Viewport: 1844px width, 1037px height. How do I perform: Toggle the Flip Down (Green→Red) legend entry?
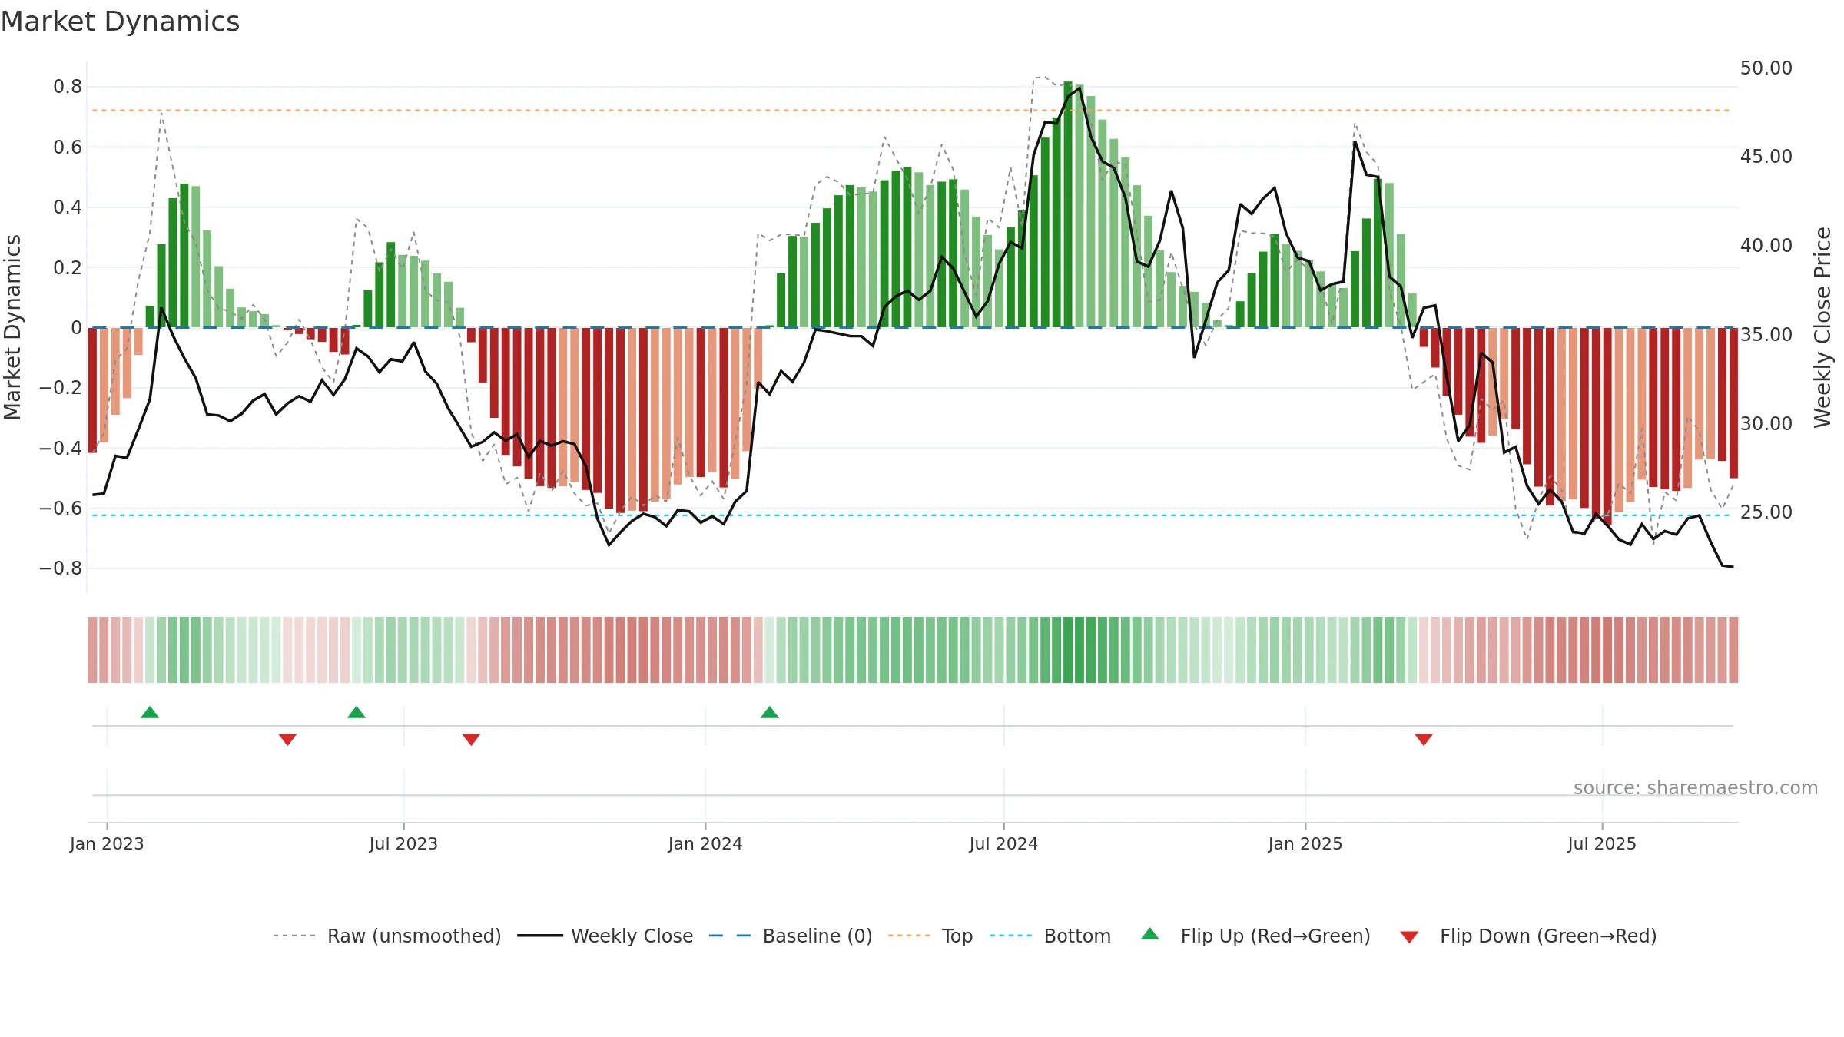[x=1528, y=936]
